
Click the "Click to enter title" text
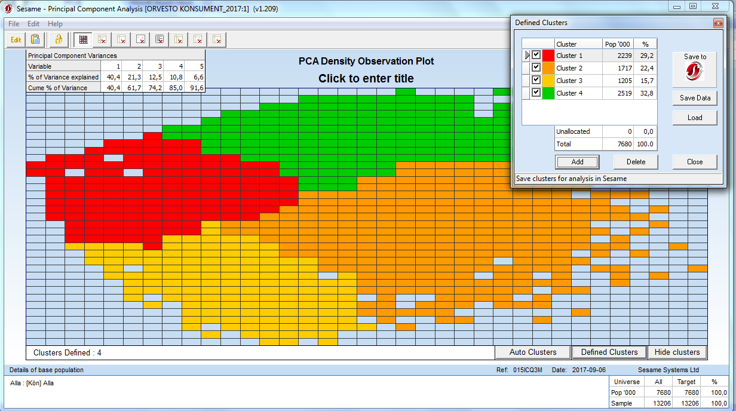pyautogui.click(x=366, y=79)
